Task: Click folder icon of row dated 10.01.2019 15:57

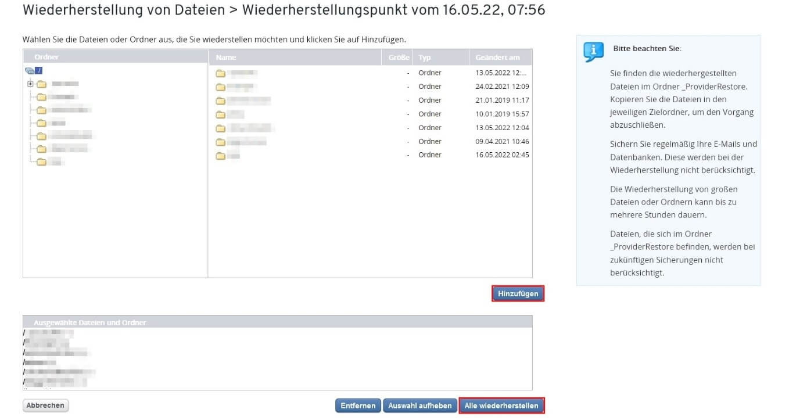Action: coord(220,114)
